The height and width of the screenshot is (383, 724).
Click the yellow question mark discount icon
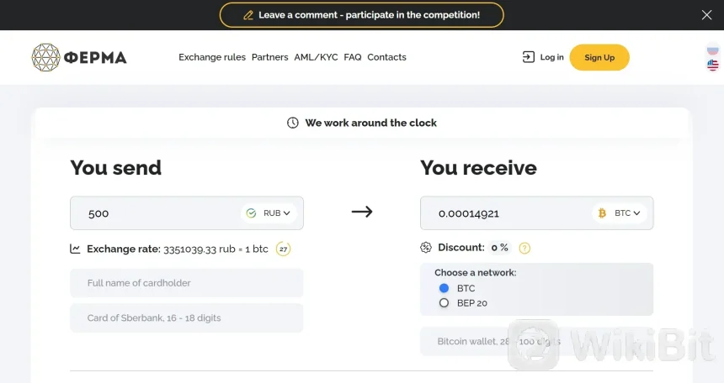pos(524,248)
